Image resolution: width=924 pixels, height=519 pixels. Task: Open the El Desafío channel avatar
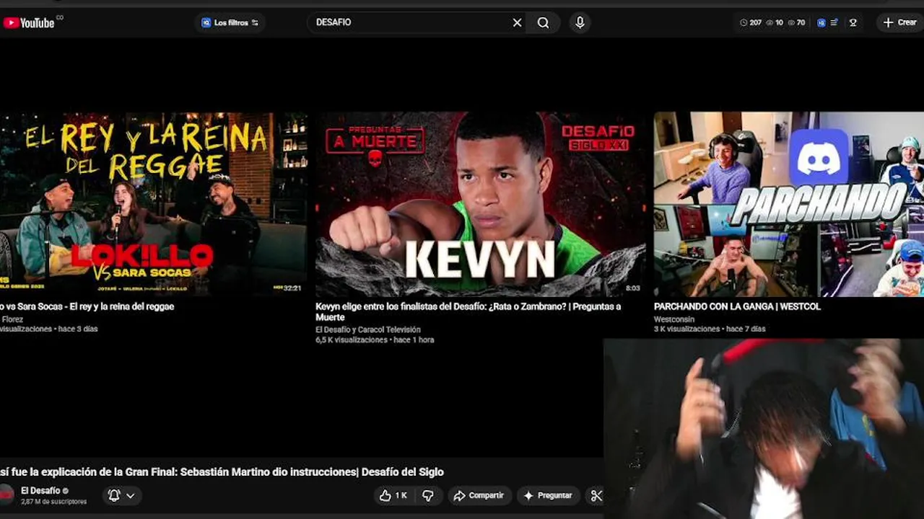click(6, 494)
